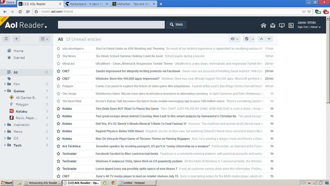330x186 pixels.
Task: Click browser back arrow
Action: (x=5, y=12)
